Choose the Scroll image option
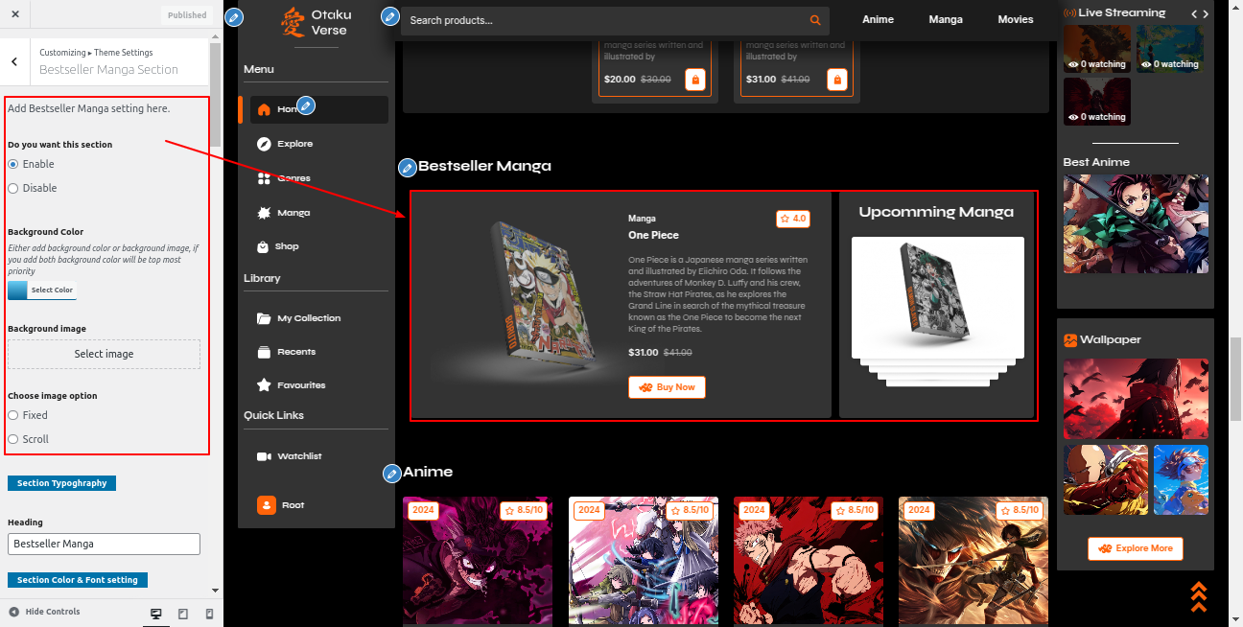Viewport: 1243px width, 627px height. tap(13, 439)
